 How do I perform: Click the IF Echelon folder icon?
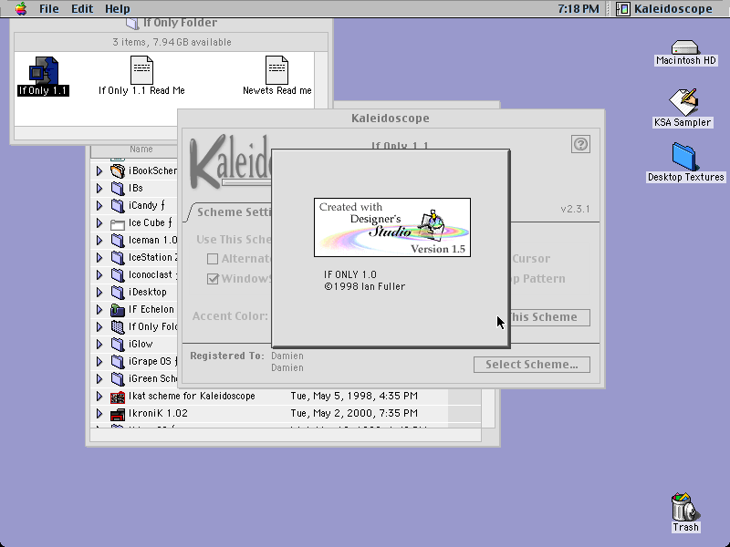118,309
